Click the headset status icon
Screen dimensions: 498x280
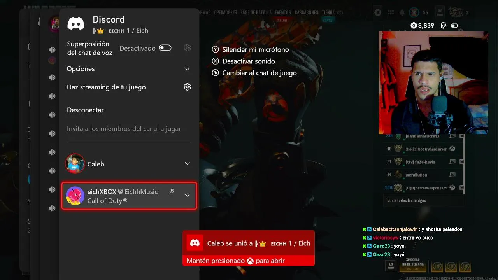tap(443, 26)
